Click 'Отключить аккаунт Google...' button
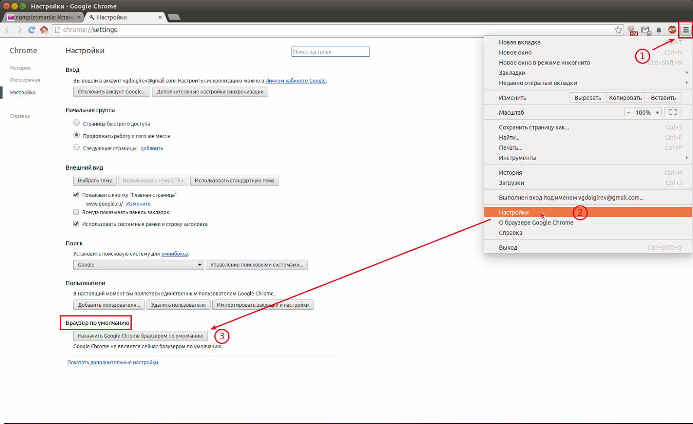693x424 pixels. point(112,92)
